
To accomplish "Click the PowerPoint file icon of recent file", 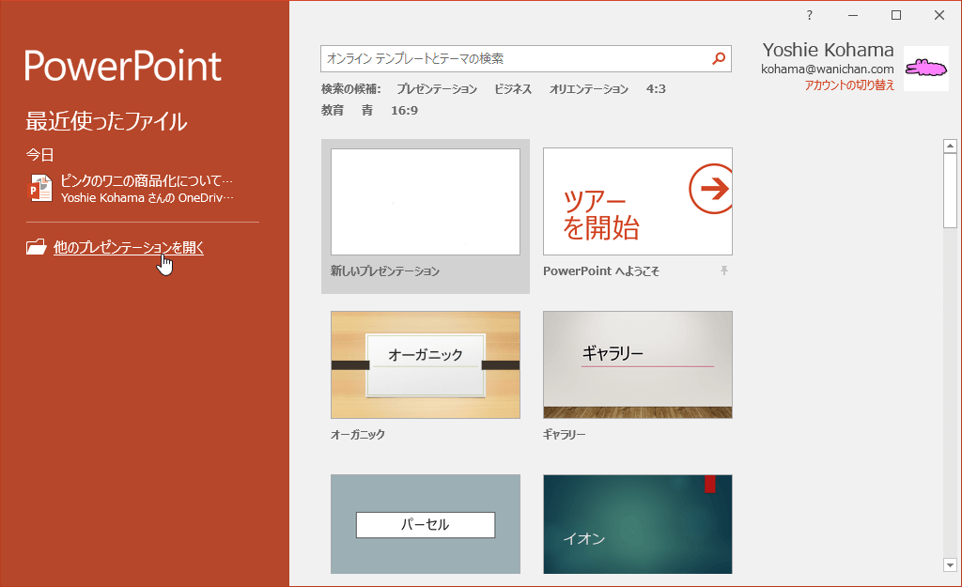I will click(40, 188).
